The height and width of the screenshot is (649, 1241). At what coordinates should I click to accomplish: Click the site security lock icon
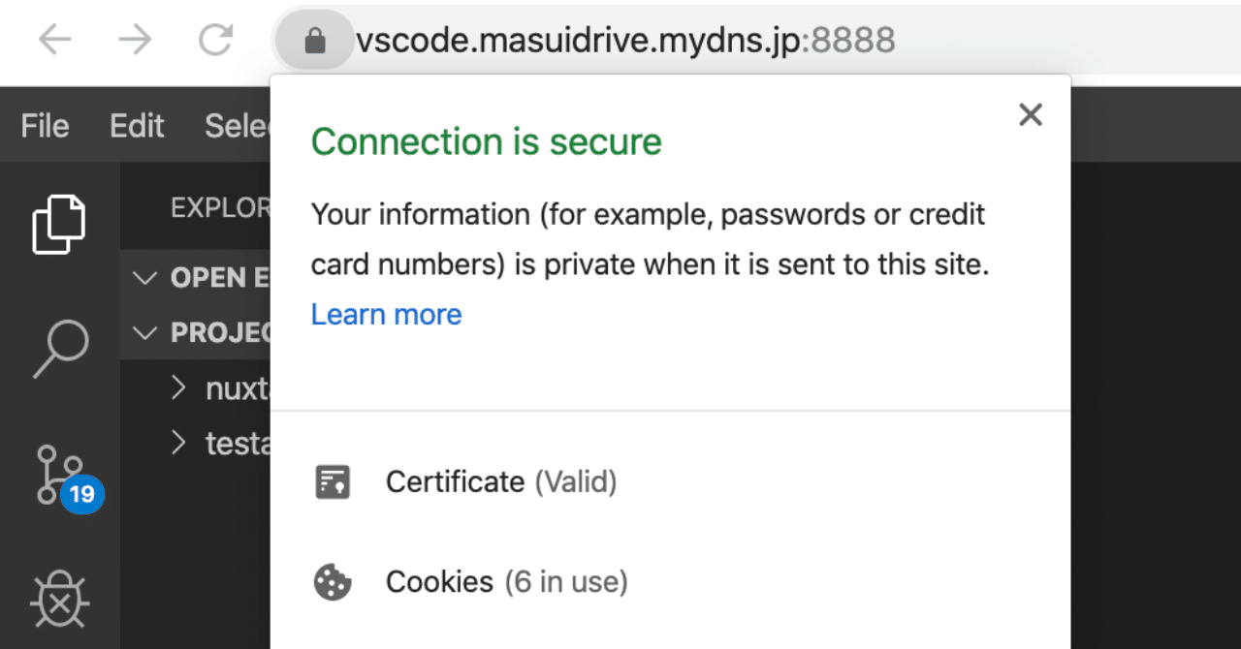(313, 40)
